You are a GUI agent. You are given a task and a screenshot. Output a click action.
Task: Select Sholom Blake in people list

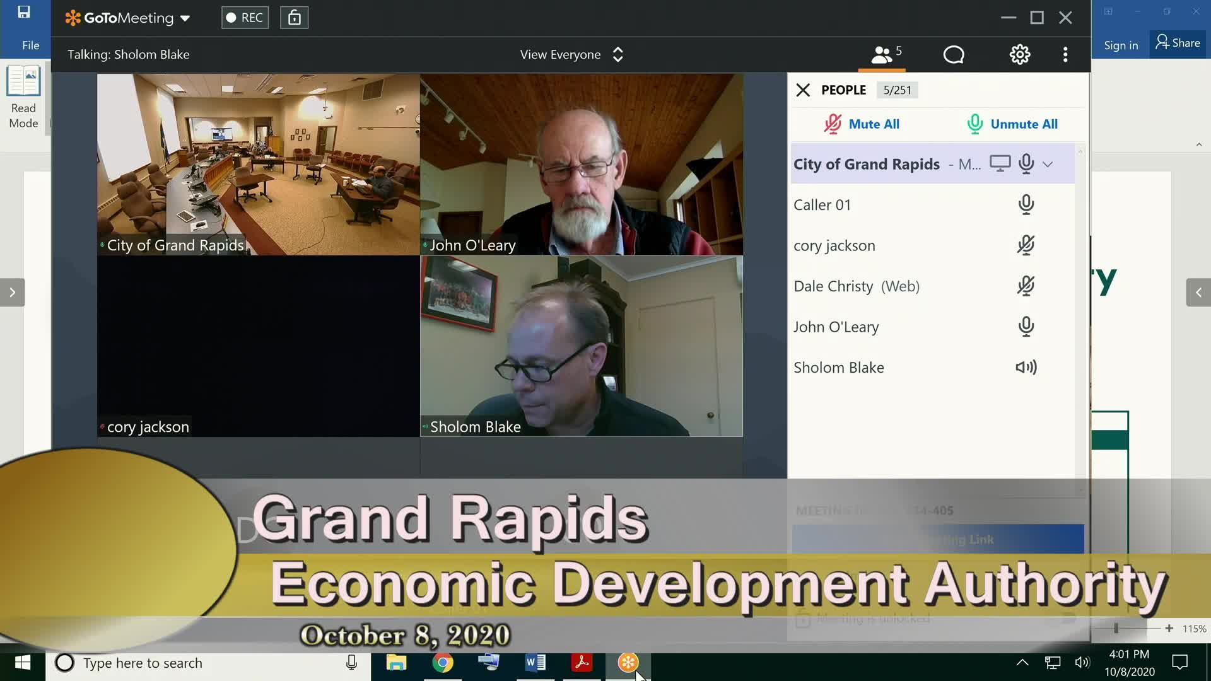[932, 368]
